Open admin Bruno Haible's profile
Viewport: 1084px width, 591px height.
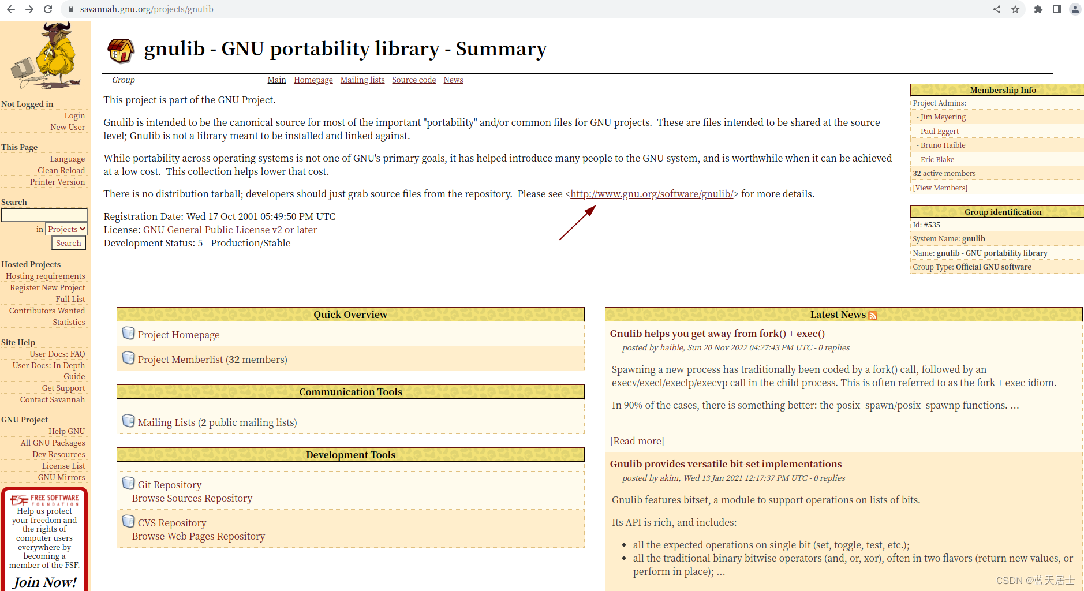(943, 145)
